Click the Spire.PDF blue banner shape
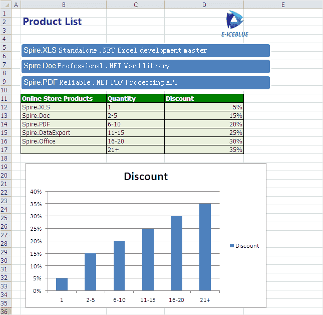Viewport: 323px width, 315px height. [x=146, y=83]
